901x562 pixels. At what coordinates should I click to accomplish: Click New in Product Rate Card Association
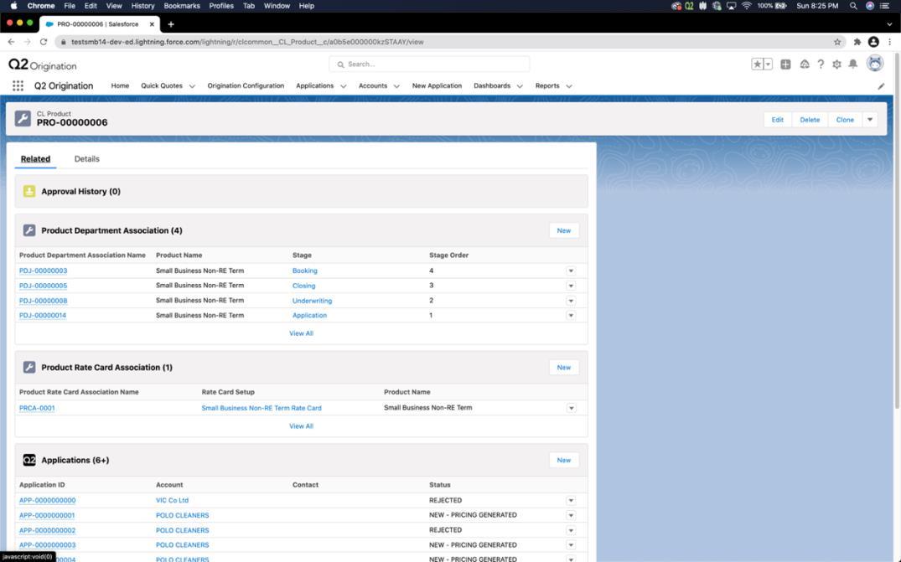point(564,368)
